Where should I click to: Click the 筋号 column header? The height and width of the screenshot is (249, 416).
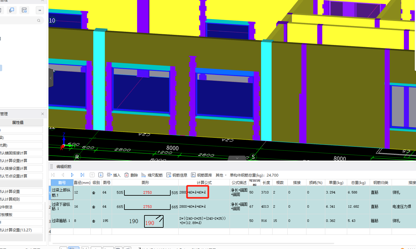62,182
